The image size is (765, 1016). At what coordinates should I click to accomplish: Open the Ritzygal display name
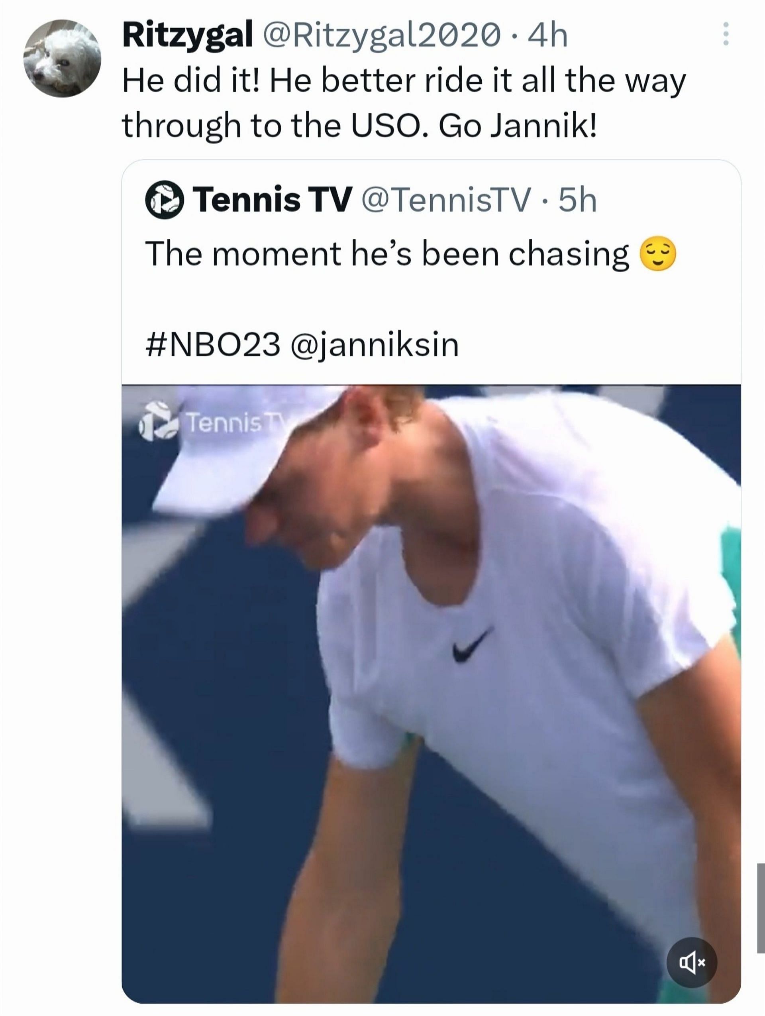tap(187, 35)
